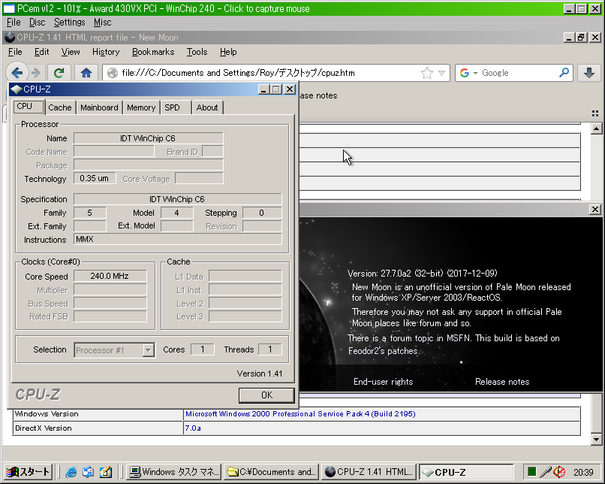Image resolution: width=605 pixels, height=484 pixels.
Task: Click the Core Speed 240.0 MHz value
Action: 110,276
